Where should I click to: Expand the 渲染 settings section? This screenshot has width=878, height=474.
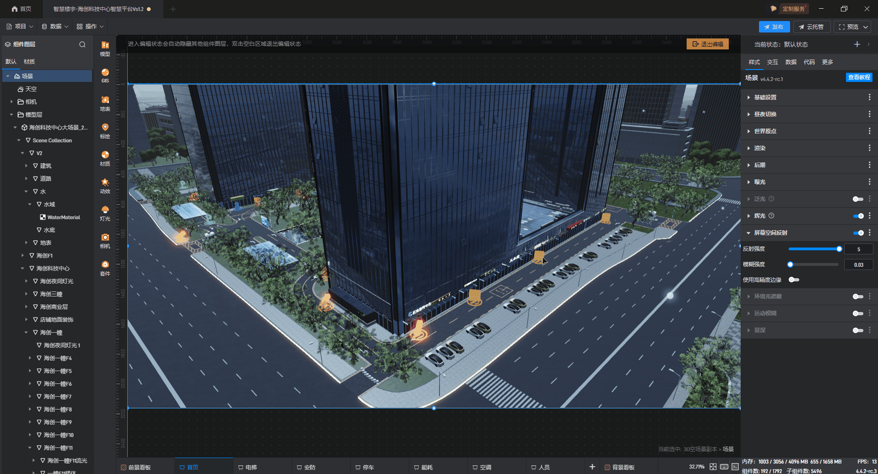pos(759,148)
